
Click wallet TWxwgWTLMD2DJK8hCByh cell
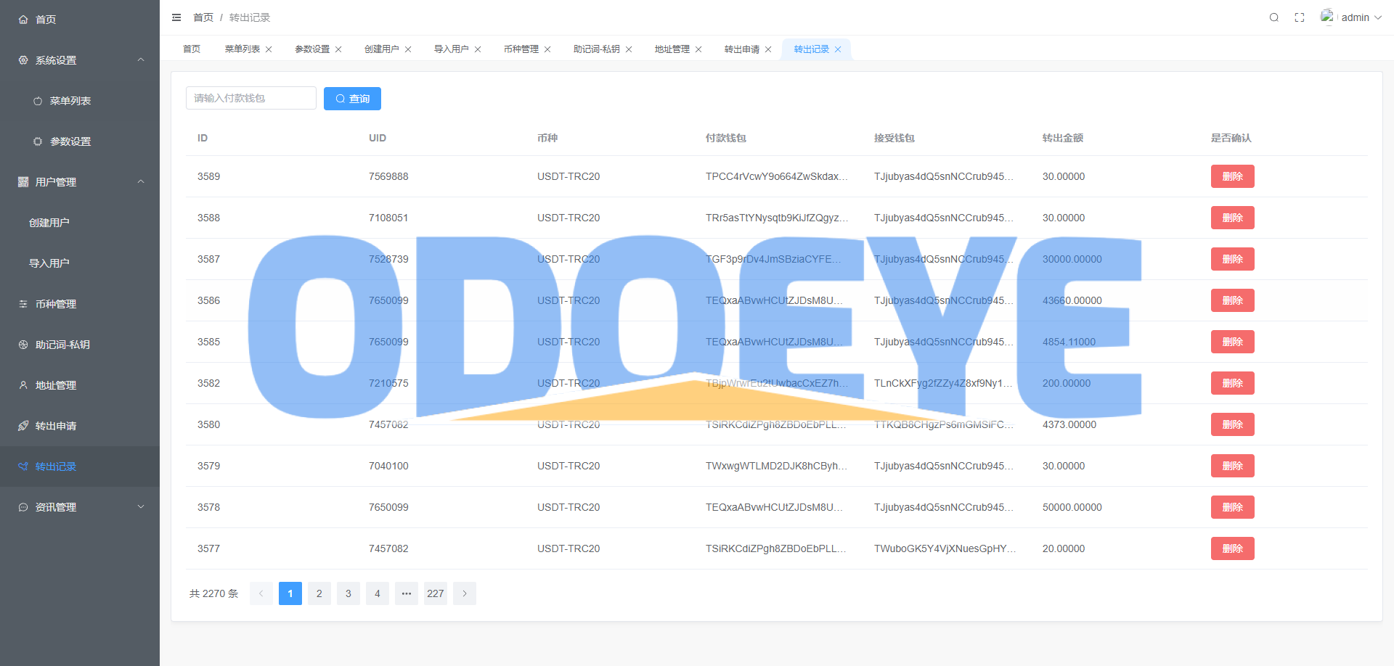(776, 466)
